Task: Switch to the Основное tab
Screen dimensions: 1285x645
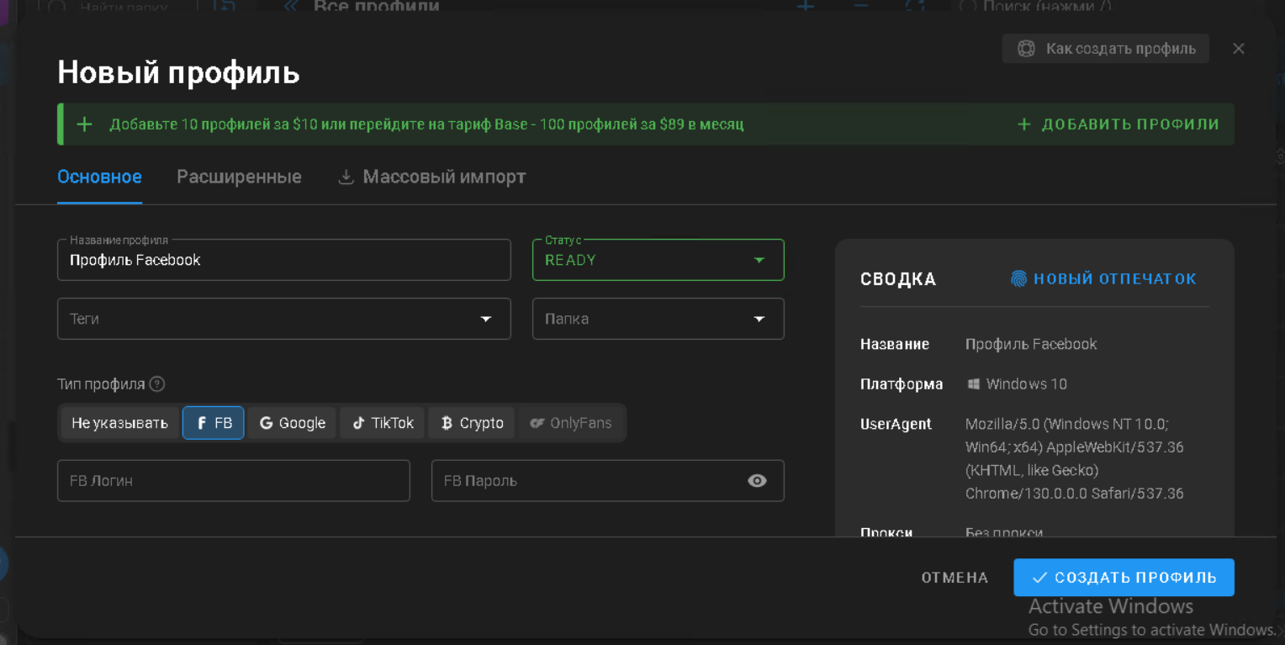Action: click(x=99, y=177)
